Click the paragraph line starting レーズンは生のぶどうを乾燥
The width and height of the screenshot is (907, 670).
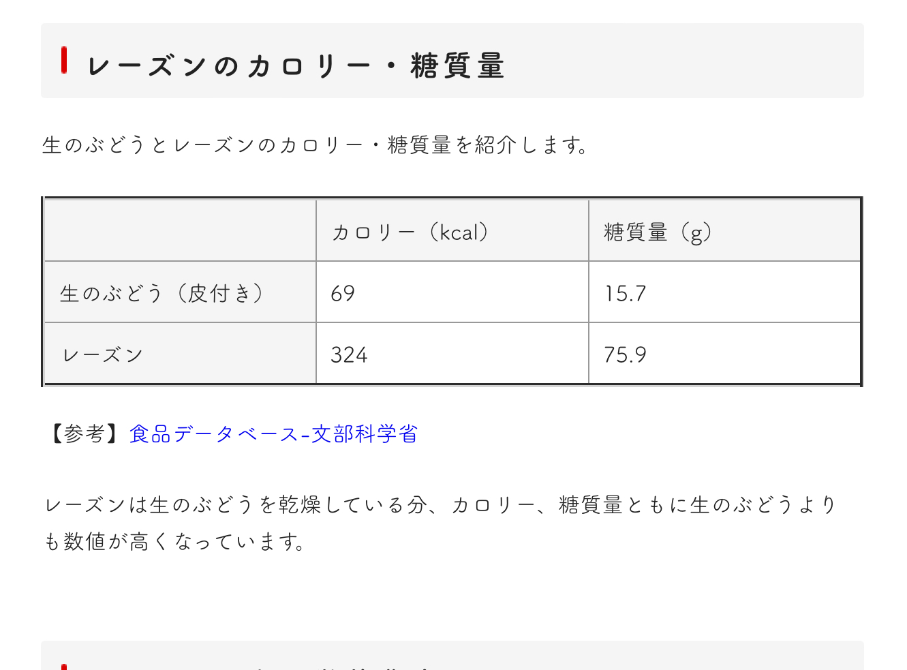tap(440, 505)
